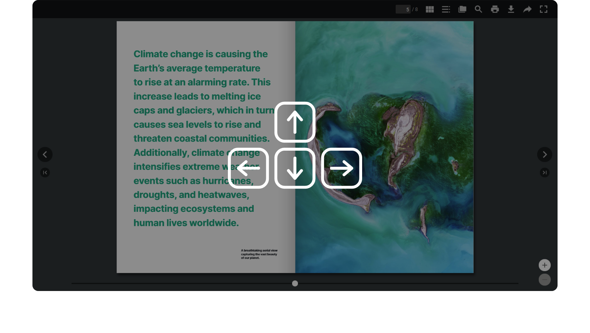Search within the publication
590x333 pixels.
coord(478,9)
